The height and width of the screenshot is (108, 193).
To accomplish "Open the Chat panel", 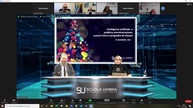I will pyautogui.click(x=80, y=101).
